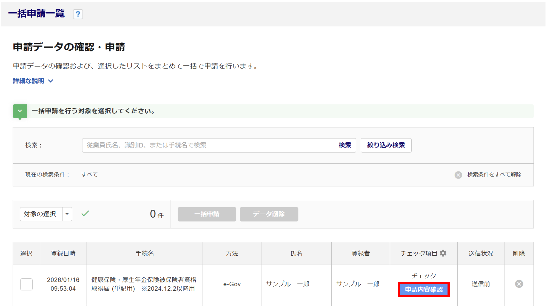The height and width of the screenshot is (306, 547).
Task: Click dropdown arrow beside 対象の選択
Action: [67, 214]
